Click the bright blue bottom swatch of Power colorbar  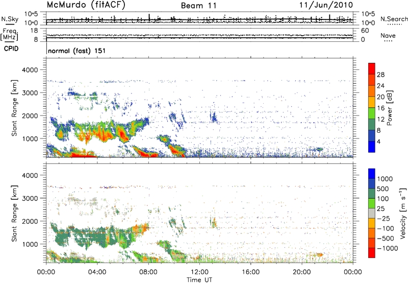(372, 147)
